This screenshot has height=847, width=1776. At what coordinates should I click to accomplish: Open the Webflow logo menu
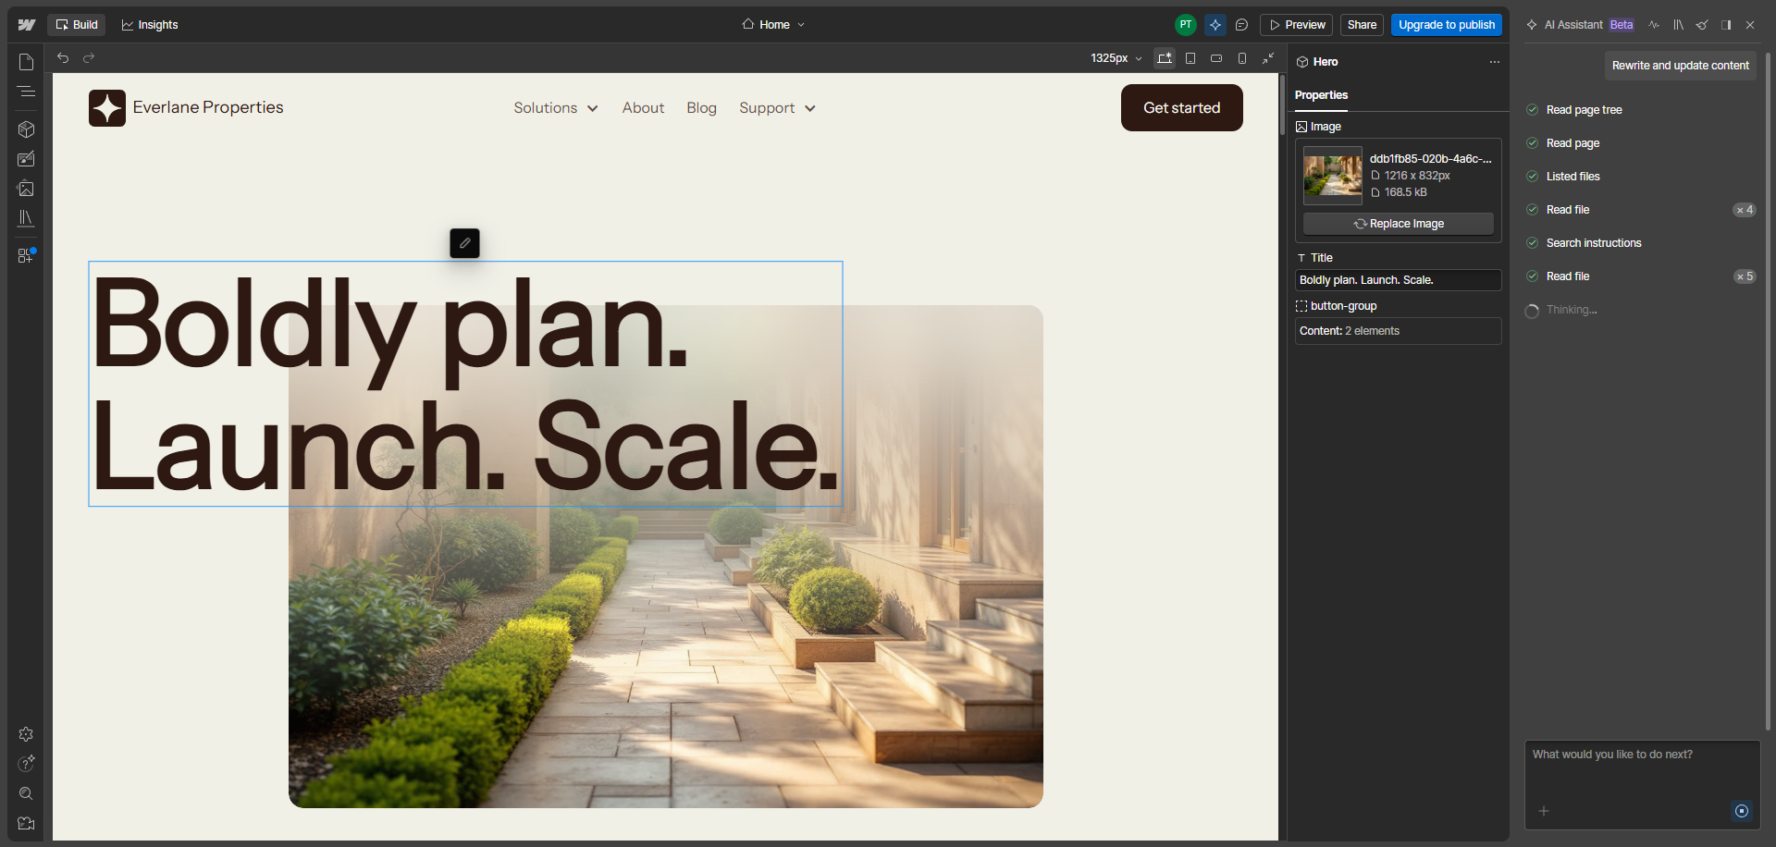coord(27,25)
